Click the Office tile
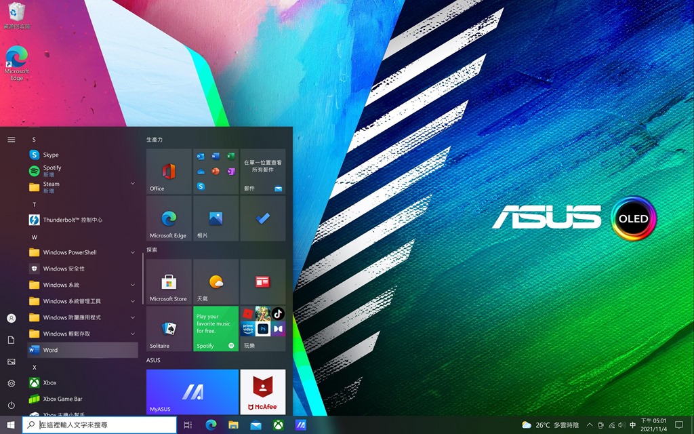Image resolution: width=694 pixels, height=434 pixels. (169, 172)
